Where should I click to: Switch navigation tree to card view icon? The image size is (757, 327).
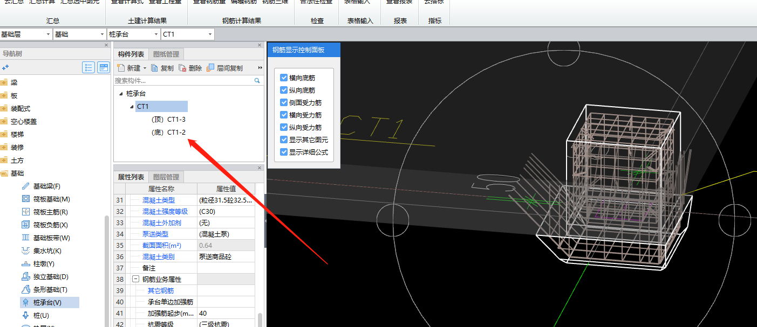104,67
